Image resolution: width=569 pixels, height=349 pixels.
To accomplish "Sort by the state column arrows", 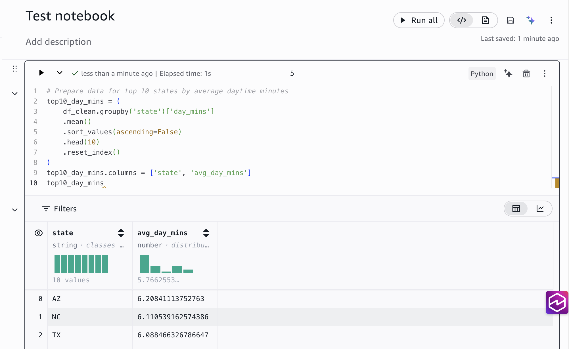I will coord(121,233).
